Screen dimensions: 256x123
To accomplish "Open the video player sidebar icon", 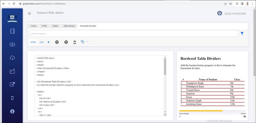I will click(x=12, y=44).
